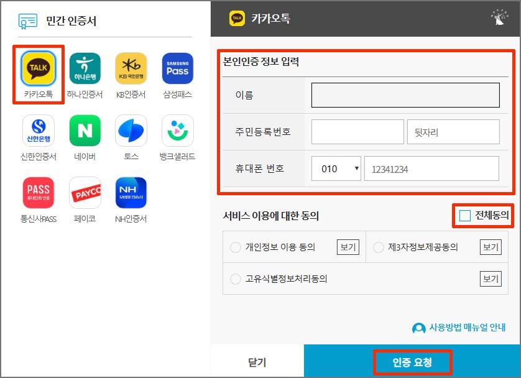
Task: Click the 본인인증 정보 입력 heading
Action: pyautogui.click(x=261, y=62)
